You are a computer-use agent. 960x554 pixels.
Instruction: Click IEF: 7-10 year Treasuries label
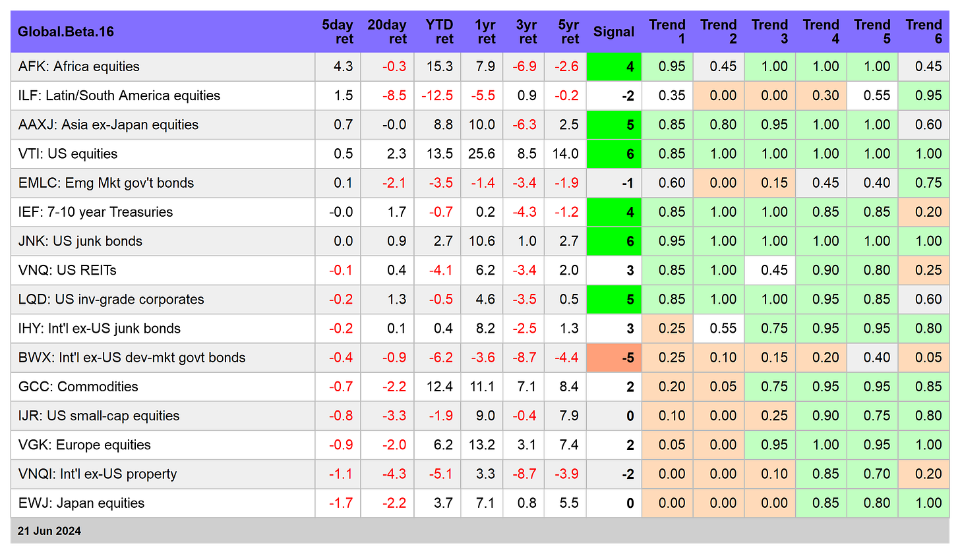tap(96, 212)
